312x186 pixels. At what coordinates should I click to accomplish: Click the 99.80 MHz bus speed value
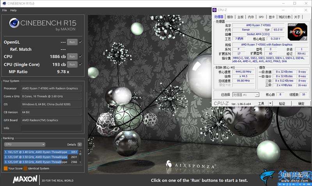pyautogui.click(x=243, y=81)
